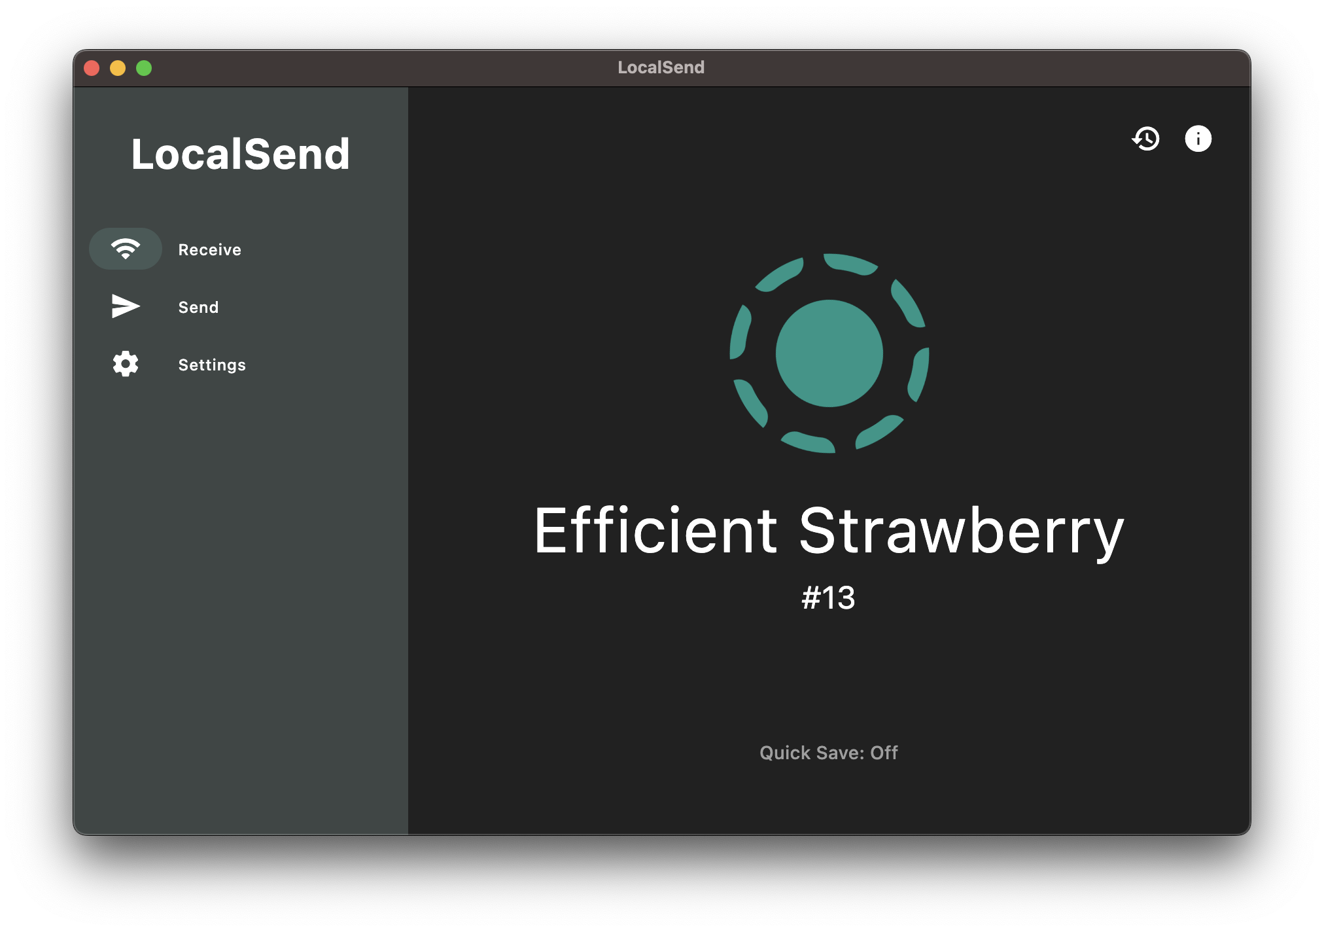The width and height of the screenshot is (1324, 932).
Task: Select the Receive Wi-Fi icon in sidebar
Action: coord(126,249)
